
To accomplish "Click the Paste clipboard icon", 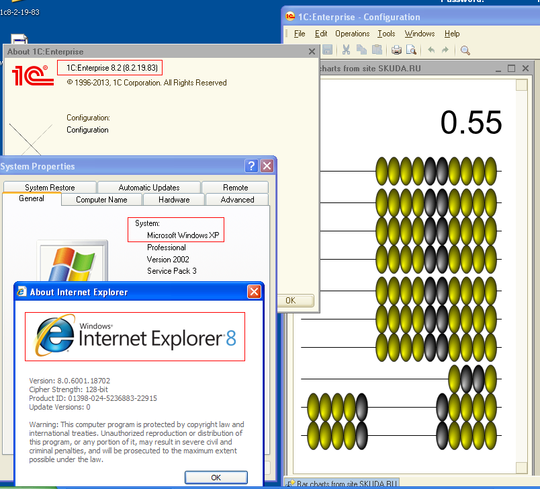I will 377,50.
